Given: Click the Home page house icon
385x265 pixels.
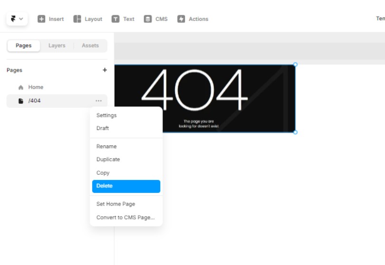Looking at the screenshot, I should pyautogui.click(x=20, y=87).
